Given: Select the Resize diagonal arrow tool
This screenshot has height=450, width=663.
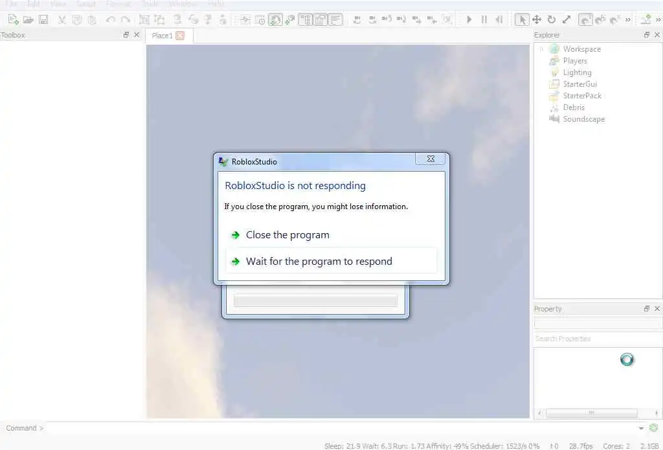Looking at the screenshot, I should tap(567, 19).
